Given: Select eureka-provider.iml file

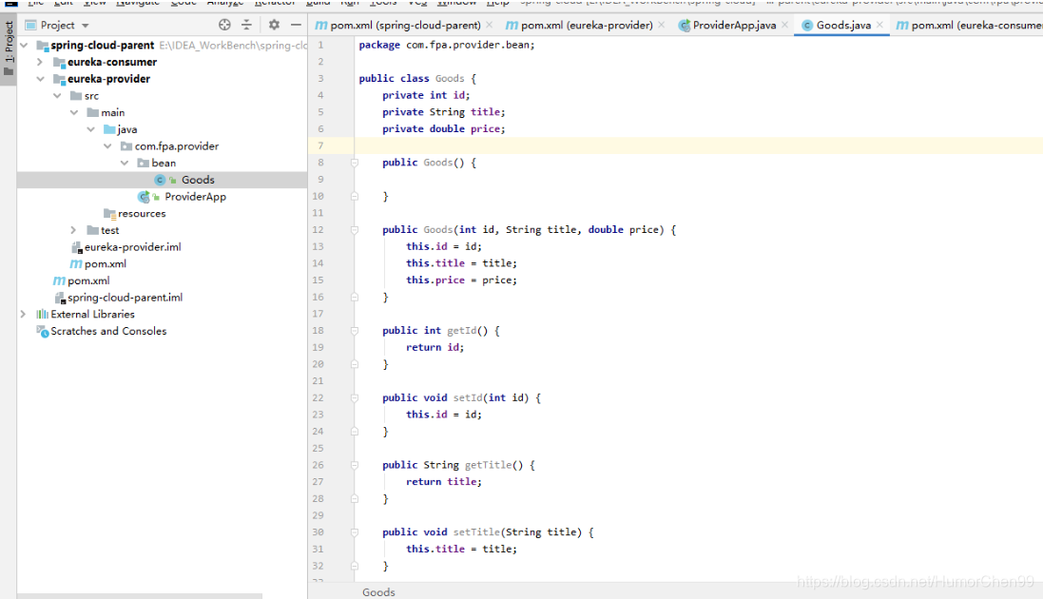Looking at the screenshot, I should (x=132, y=247).
